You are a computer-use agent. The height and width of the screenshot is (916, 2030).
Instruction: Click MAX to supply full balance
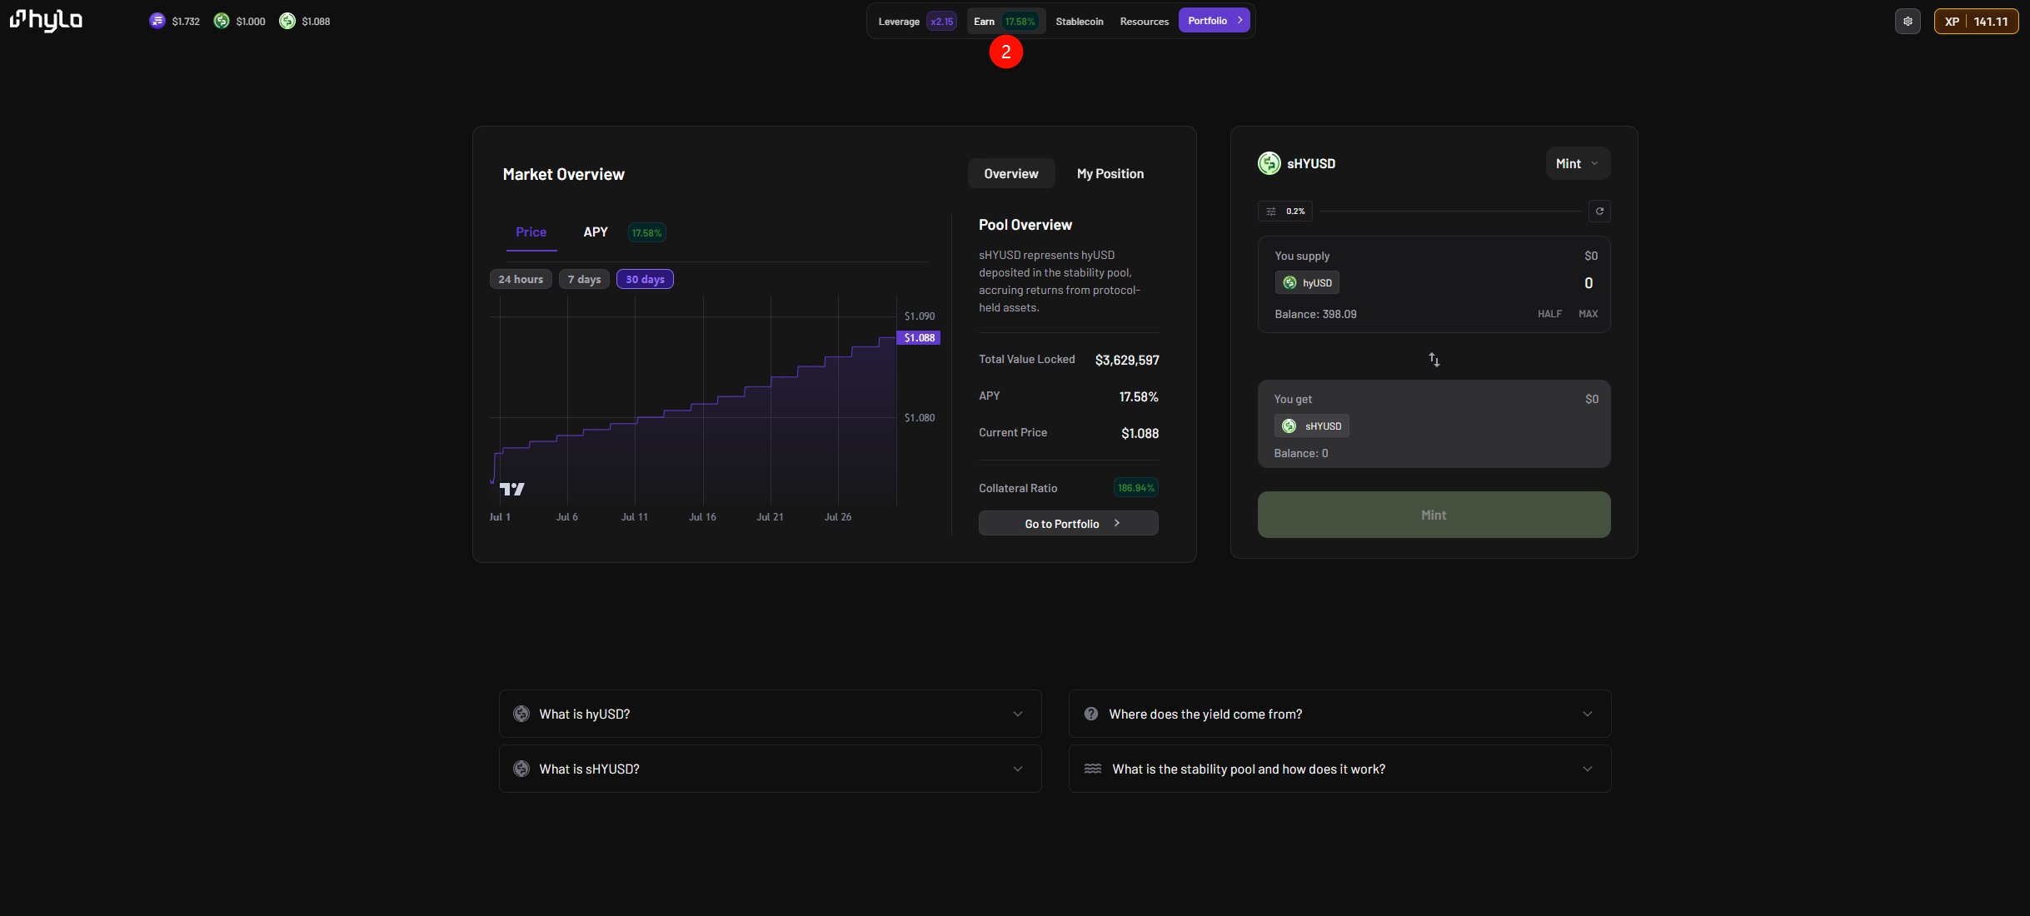tap(1588, 314)
